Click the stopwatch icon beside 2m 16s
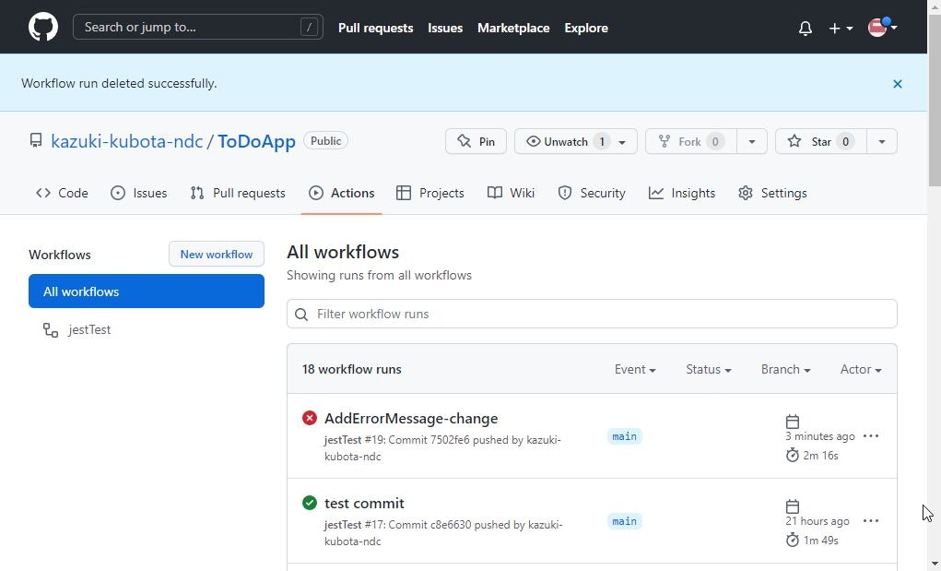Viewport: 941px width, 571px height. (793, 455)
